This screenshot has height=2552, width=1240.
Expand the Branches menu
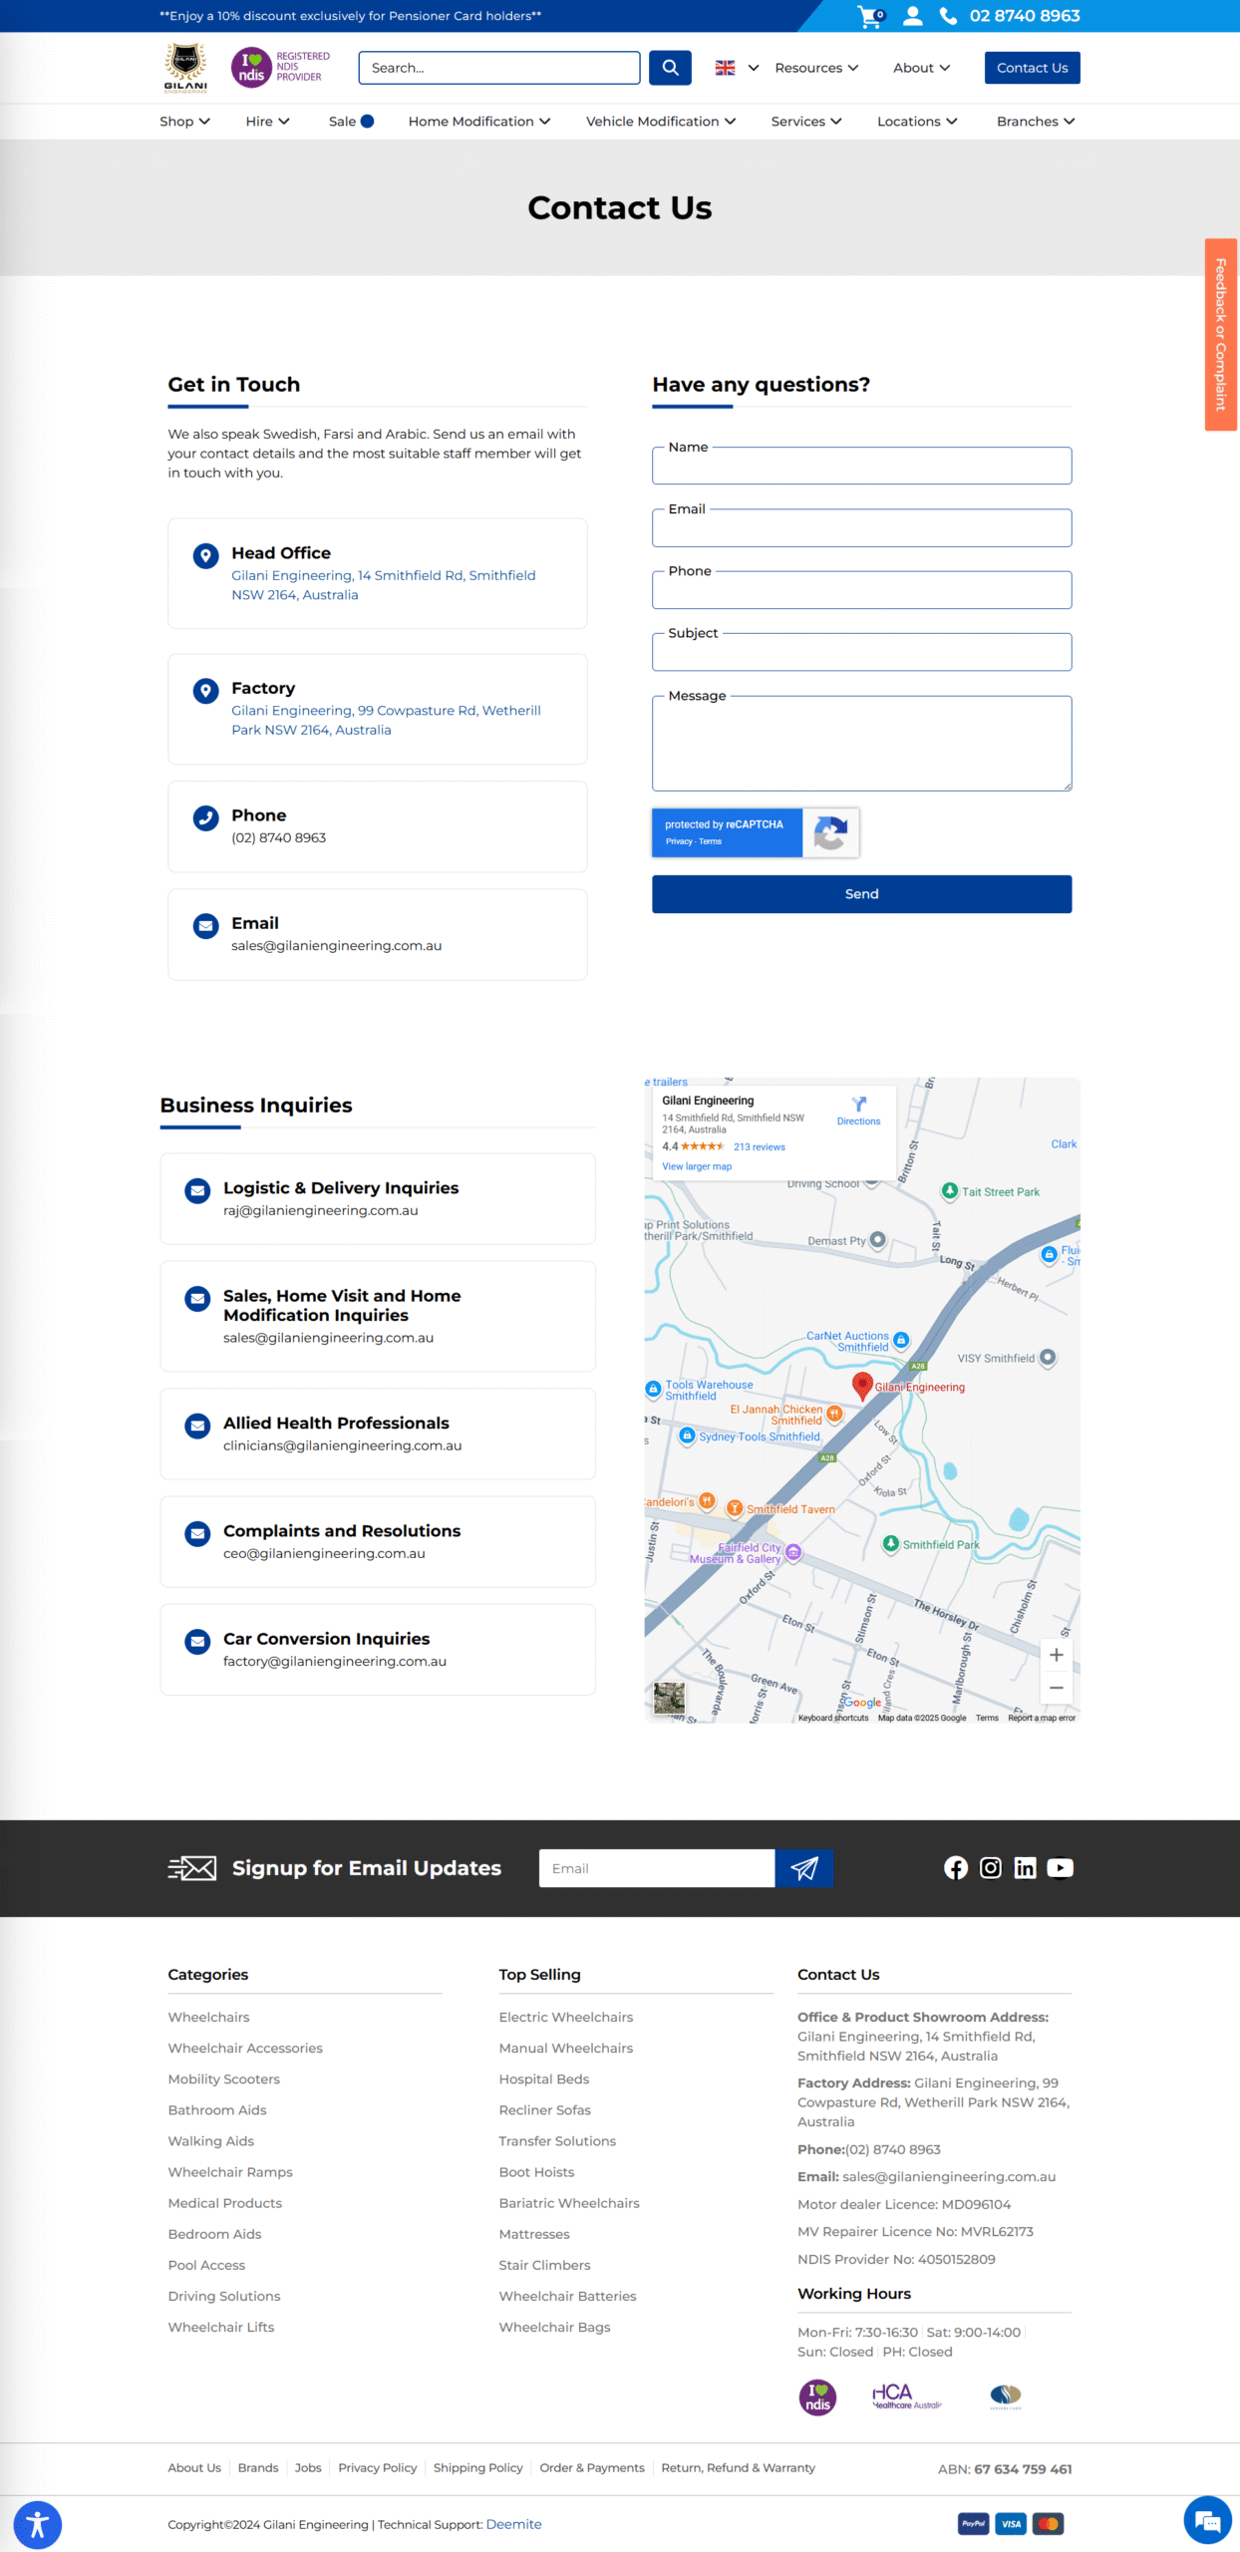1036,122
